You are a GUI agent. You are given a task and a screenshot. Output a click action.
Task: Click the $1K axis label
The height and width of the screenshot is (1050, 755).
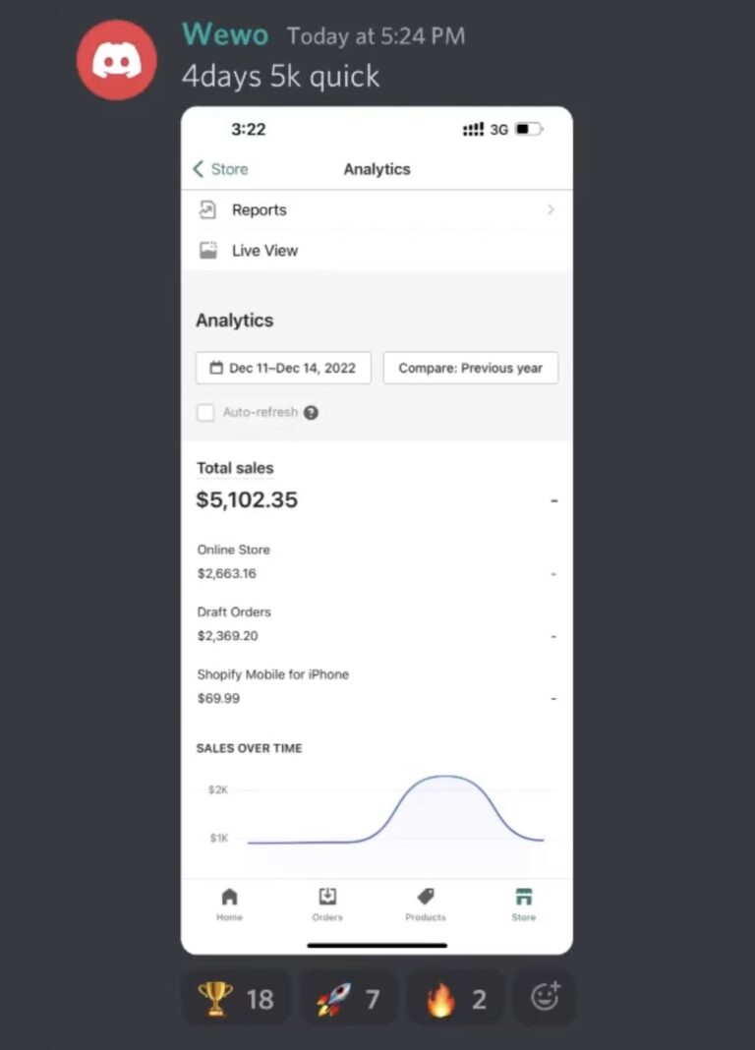click(x=219, y=838)
